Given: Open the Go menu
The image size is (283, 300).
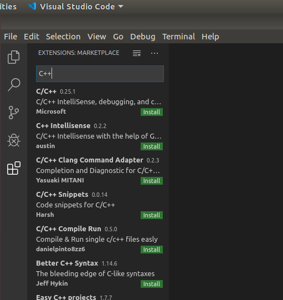Looking at the screenshot, I should 118,37.
